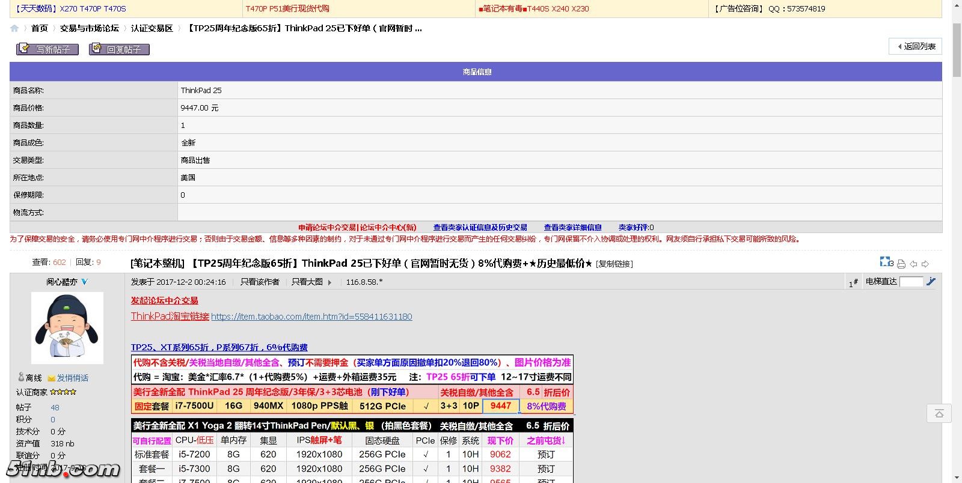Screen dimensions: 962x483
Task: Open 认证交易区 in the breadcrumb
Action: click(x=152, y=28)
